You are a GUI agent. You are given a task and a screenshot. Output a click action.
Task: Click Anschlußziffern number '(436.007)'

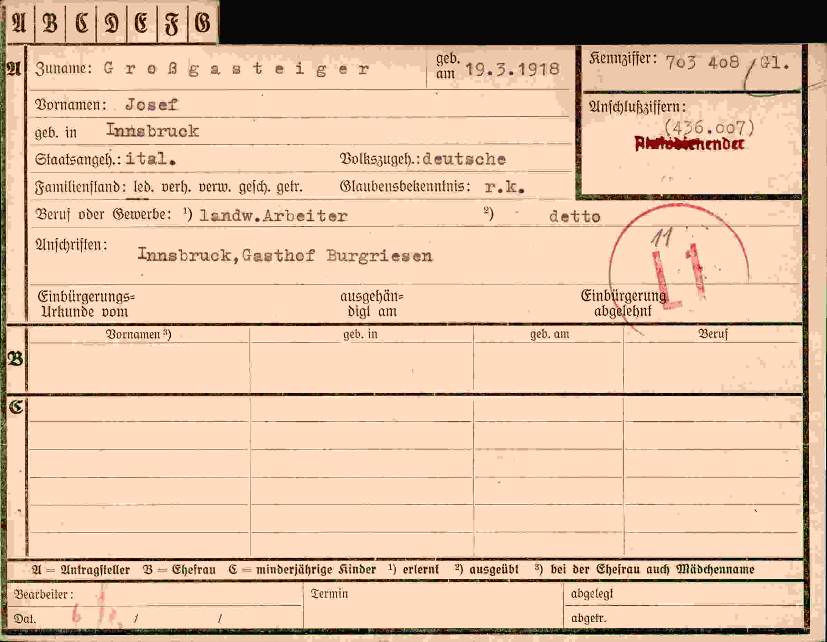709,128
